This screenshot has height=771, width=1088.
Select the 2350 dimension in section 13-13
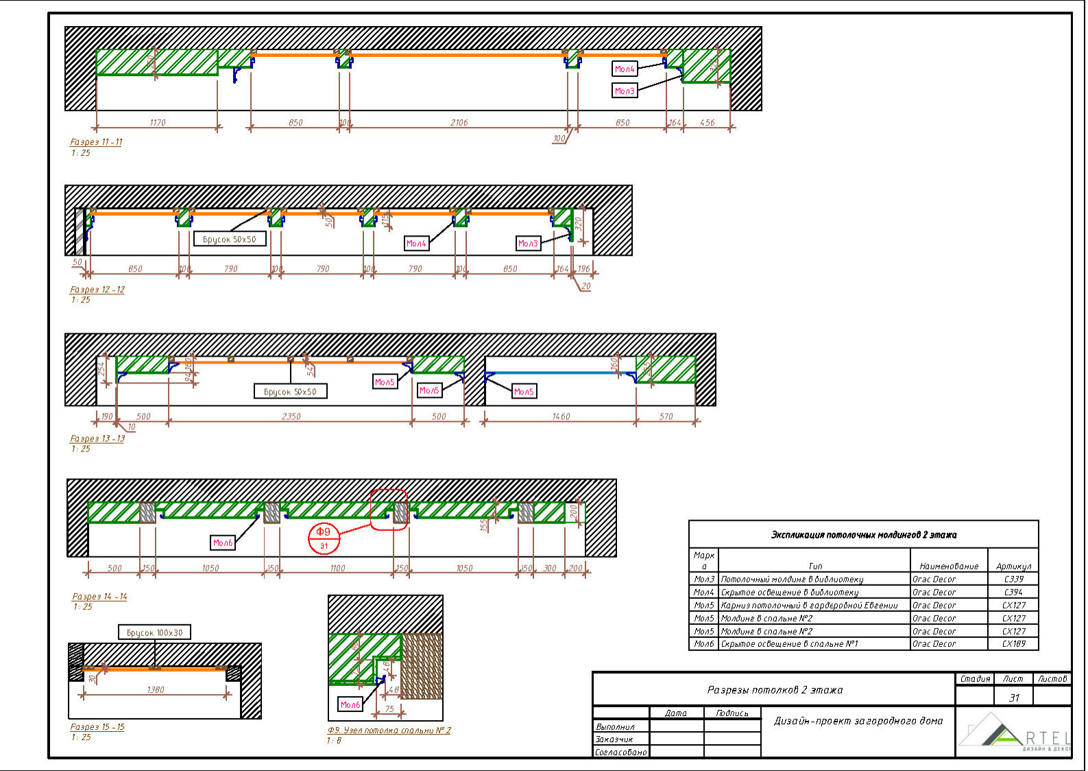(291, 416)
